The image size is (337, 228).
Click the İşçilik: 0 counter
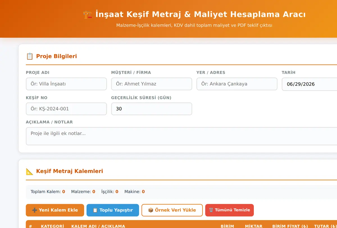click(110, 192)
